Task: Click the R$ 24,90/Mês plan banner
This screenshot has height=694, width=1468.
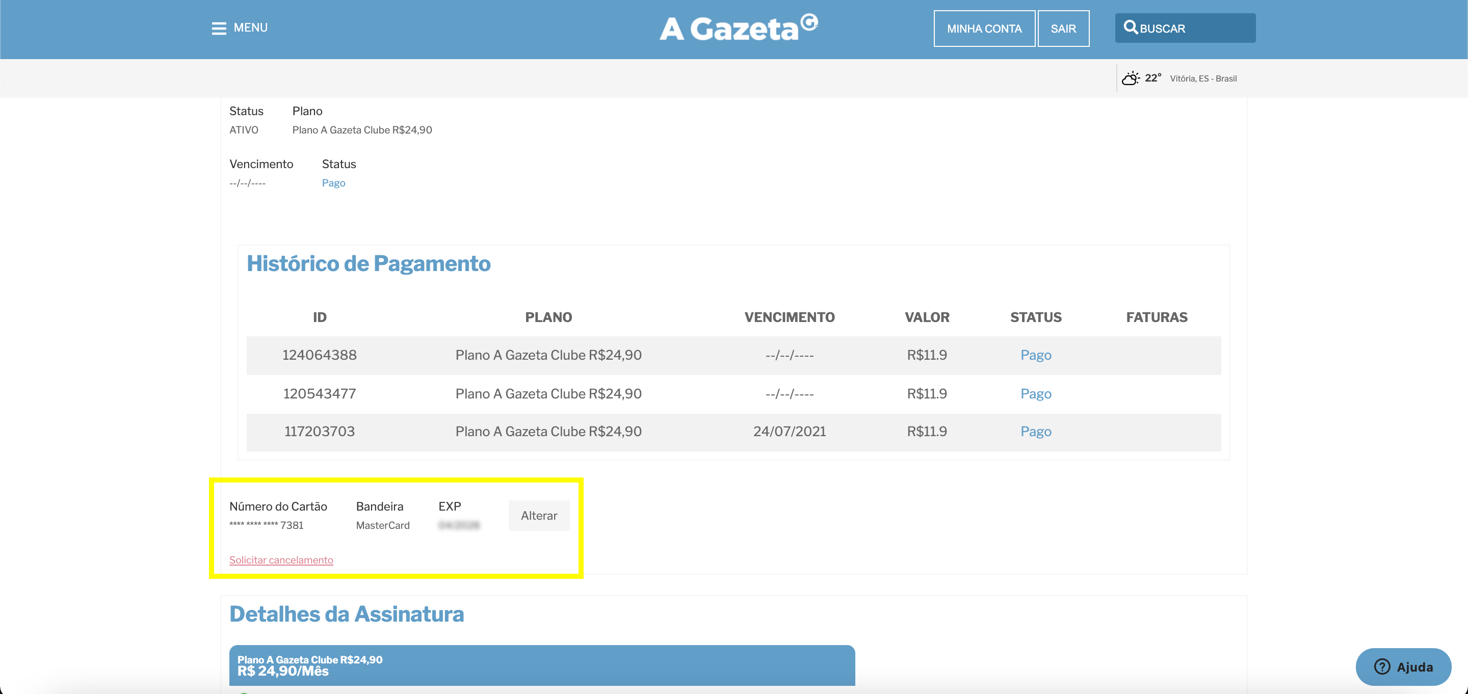Action: (542, 665)
